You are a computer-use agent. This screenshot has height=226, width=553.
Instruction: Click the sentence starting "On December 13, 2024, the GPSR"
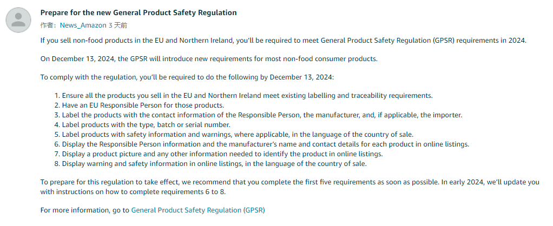(209, 59)
